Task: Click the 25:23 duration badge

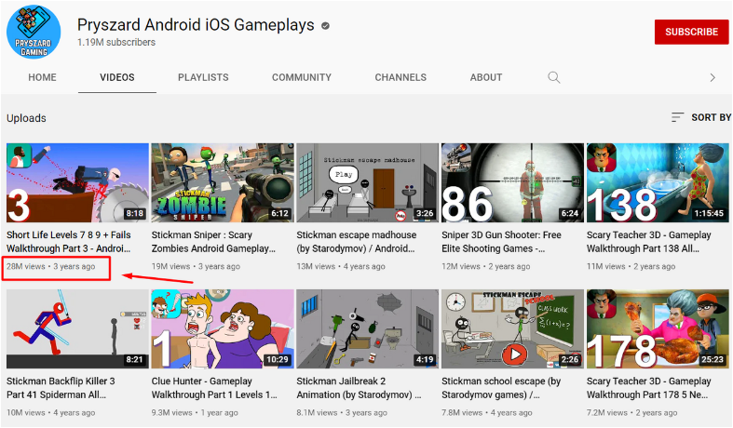Action: [x=713, y=360]
